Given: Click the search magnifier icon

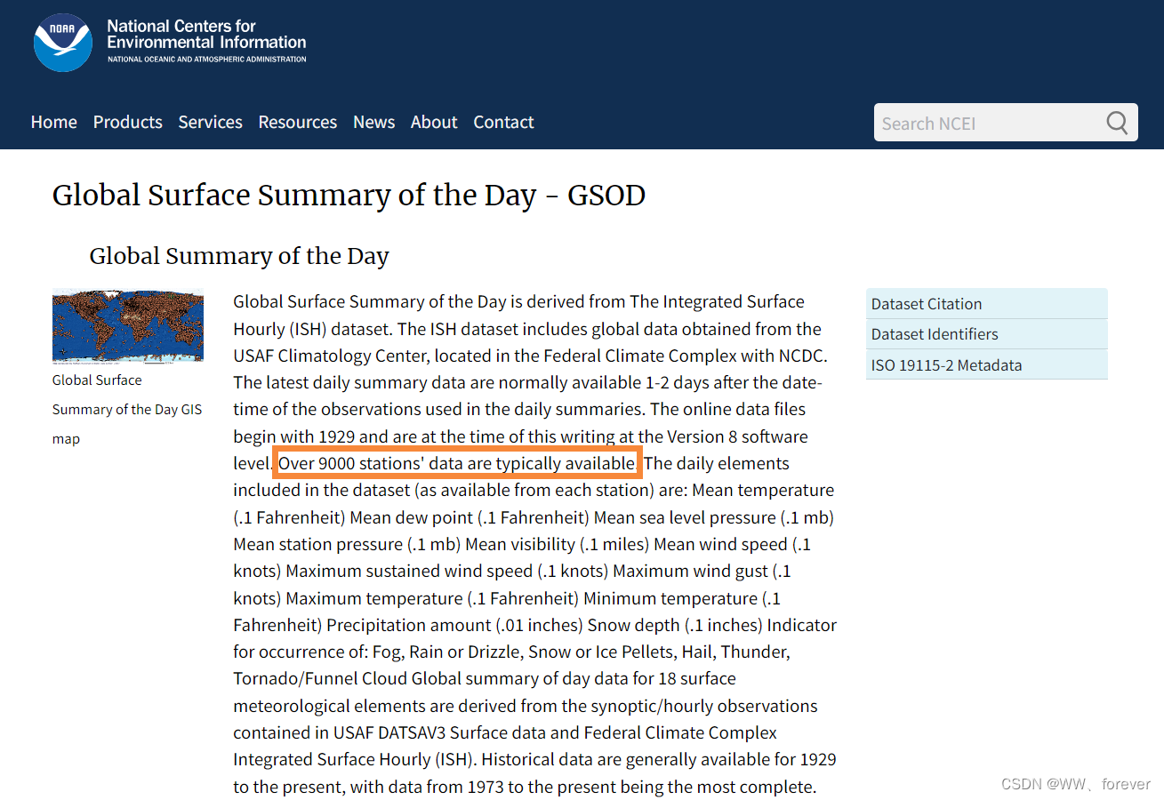Looking at the screenshot, I should [1117, 123].
